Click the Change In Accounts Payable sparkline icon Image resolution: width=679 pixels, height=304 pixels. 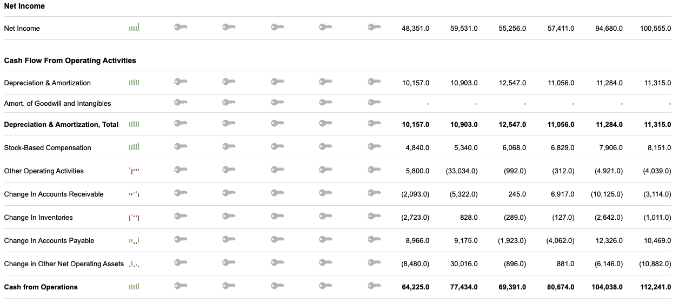[134, 240]
